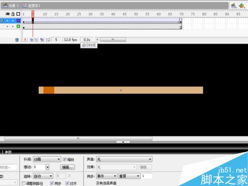The width and height of the screenshot is (248, 186).
Task: Click frame number 40 on the timeline ruler
Action: coord(113,14)
